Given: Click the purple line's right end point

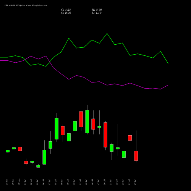Looking at the screenshot, I should [x=168, y=85].
